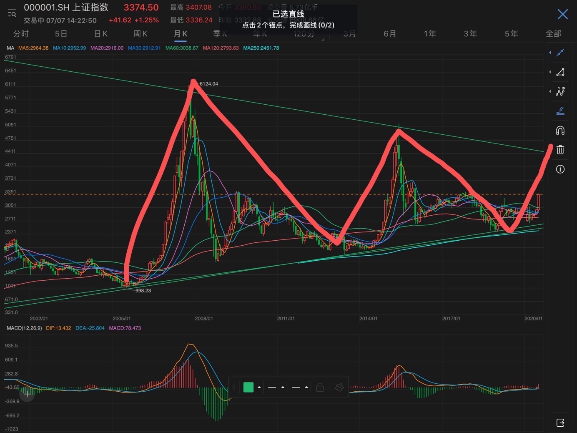Switch to the 日K tab

(x=101, y=34)
